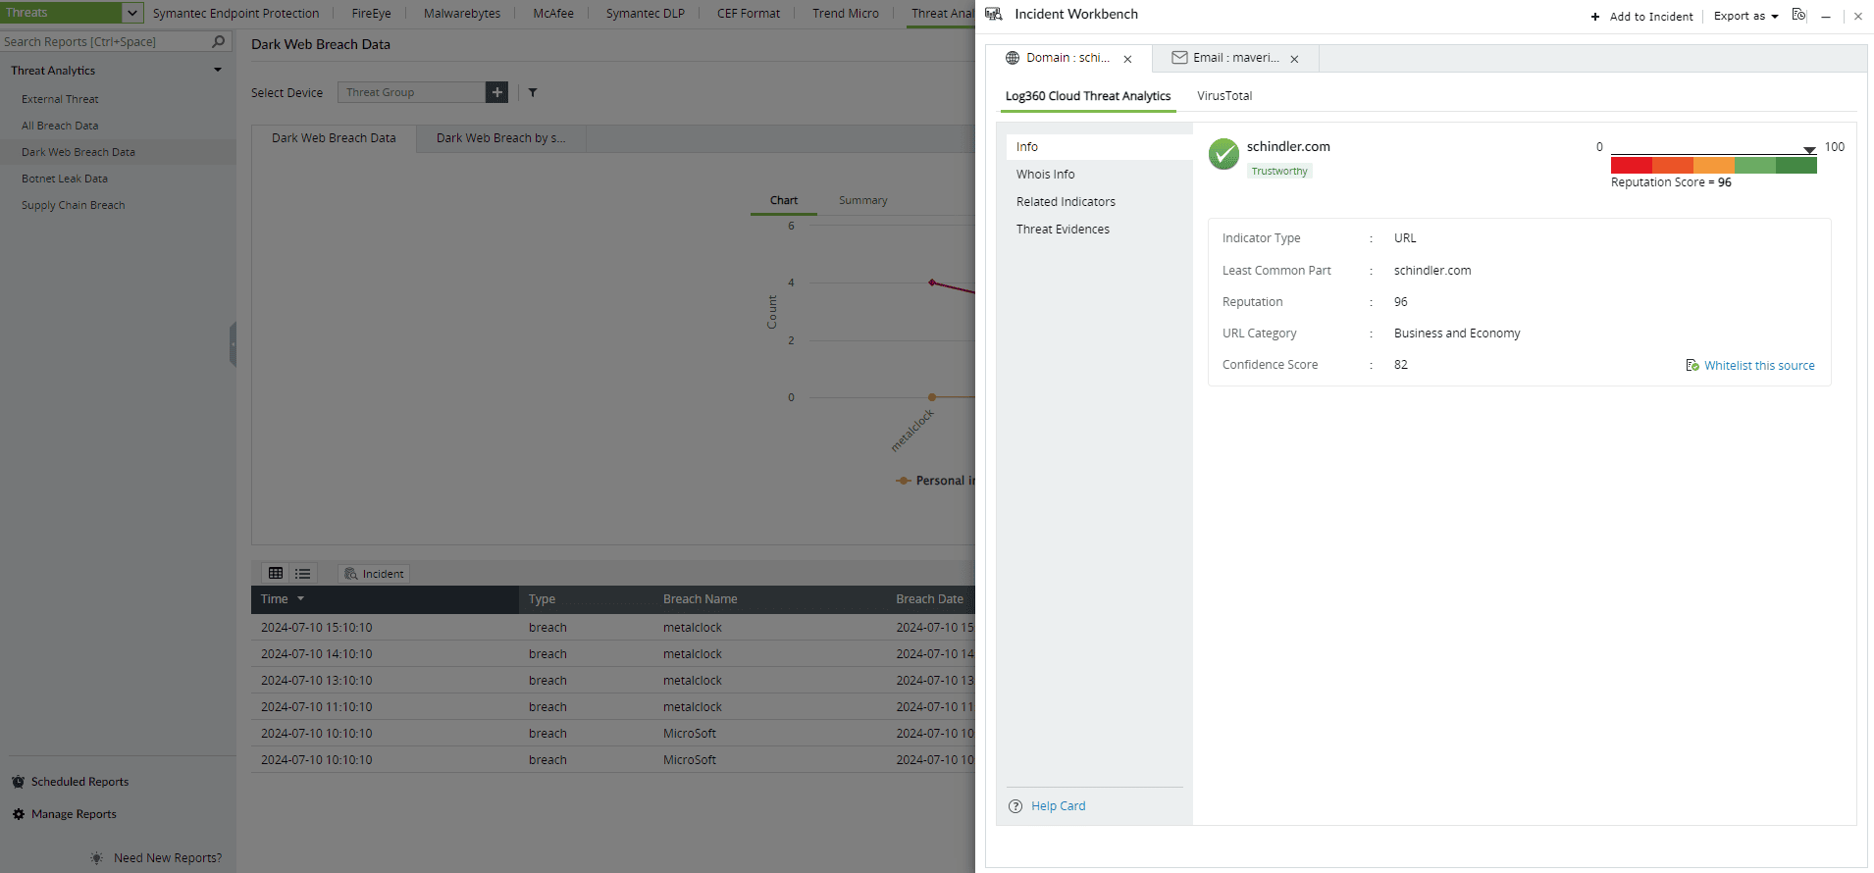Image resolution: width=1874 pixels, height=873 pixels.
Task: Close the Email maveri tab
Action: coord(1295,59)
